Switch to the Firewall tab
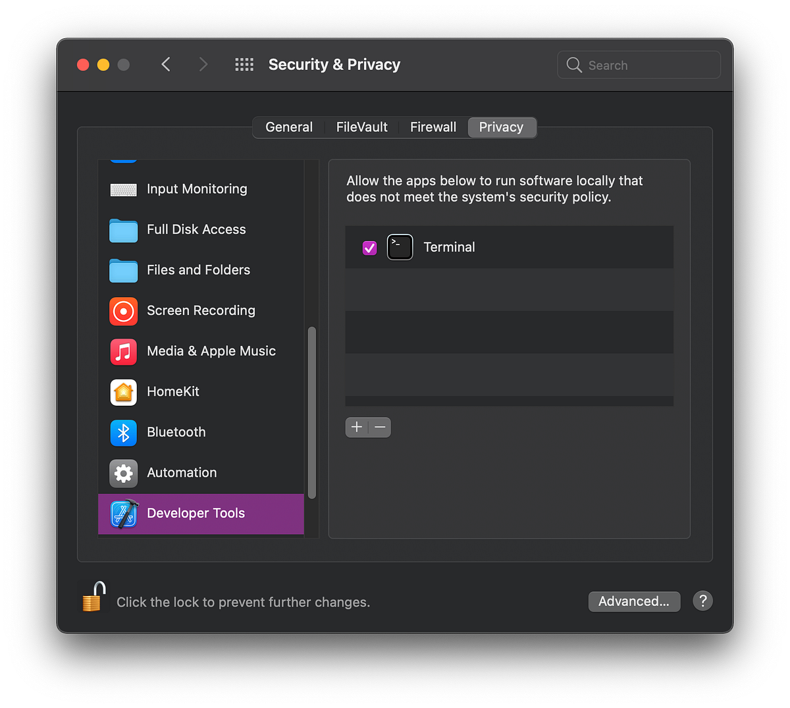 coord(433,127)
